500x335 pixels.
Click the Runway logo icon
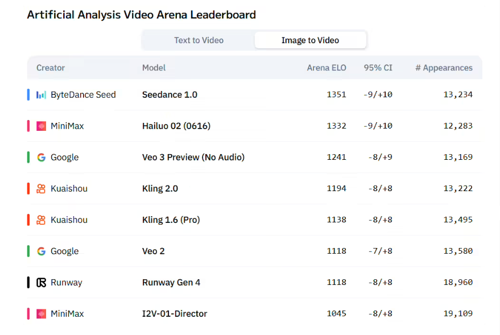(x=41, y=283)
